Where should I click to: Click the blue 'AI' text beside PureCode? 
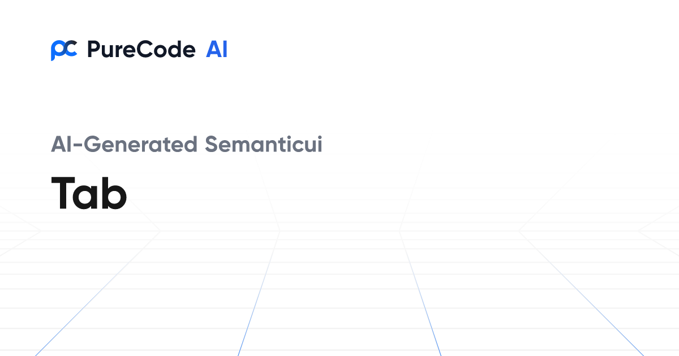click(217, 50)
